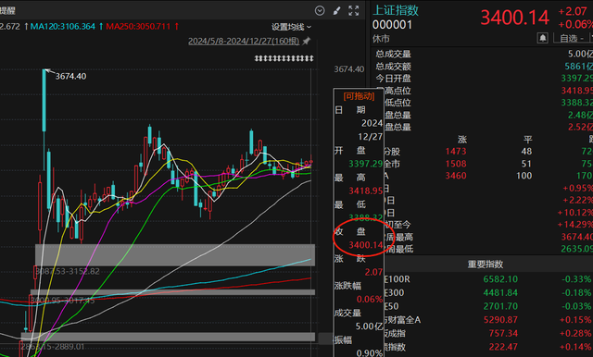
Task: Select the index row with value 5290.87
Action: click(488, 320)
